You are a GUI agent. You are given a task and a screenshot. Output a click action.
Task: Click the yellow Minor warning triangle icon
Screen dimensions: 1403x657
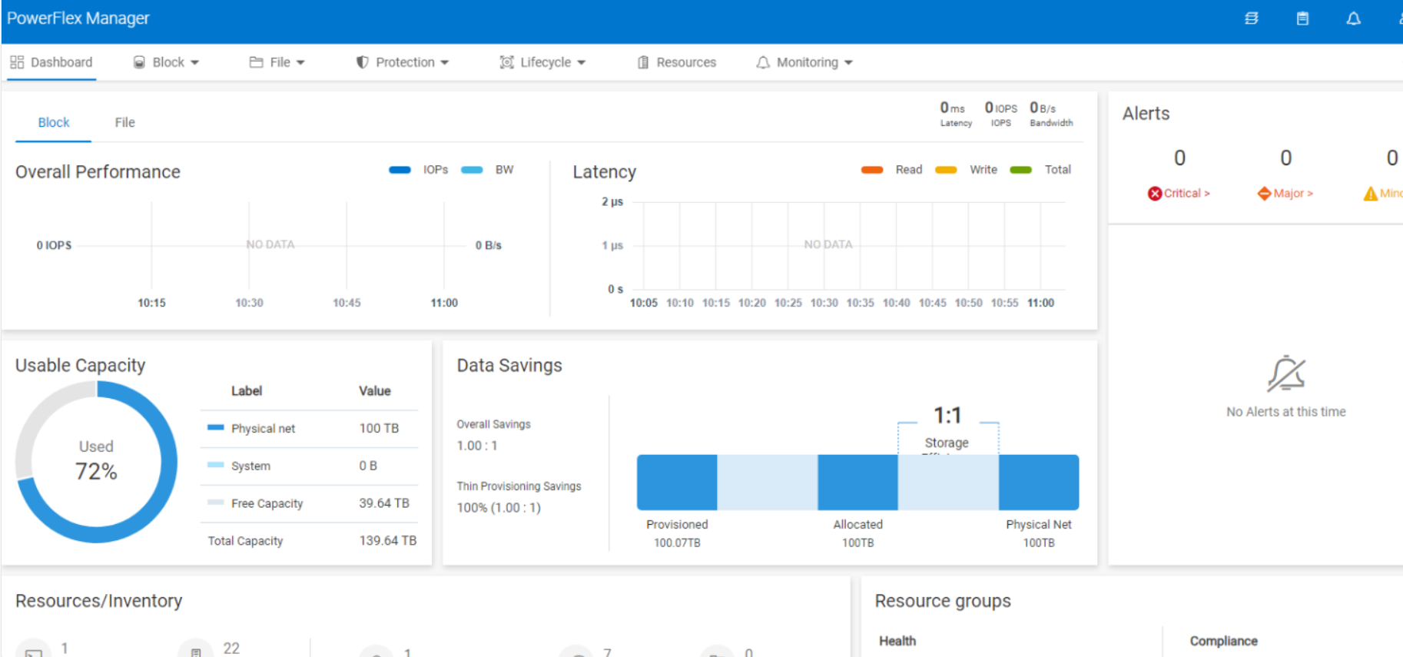tap(1370, 194)
